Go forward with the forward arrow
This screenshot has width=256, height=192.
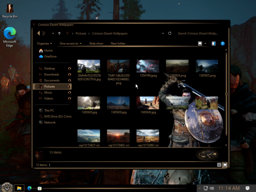44,33
